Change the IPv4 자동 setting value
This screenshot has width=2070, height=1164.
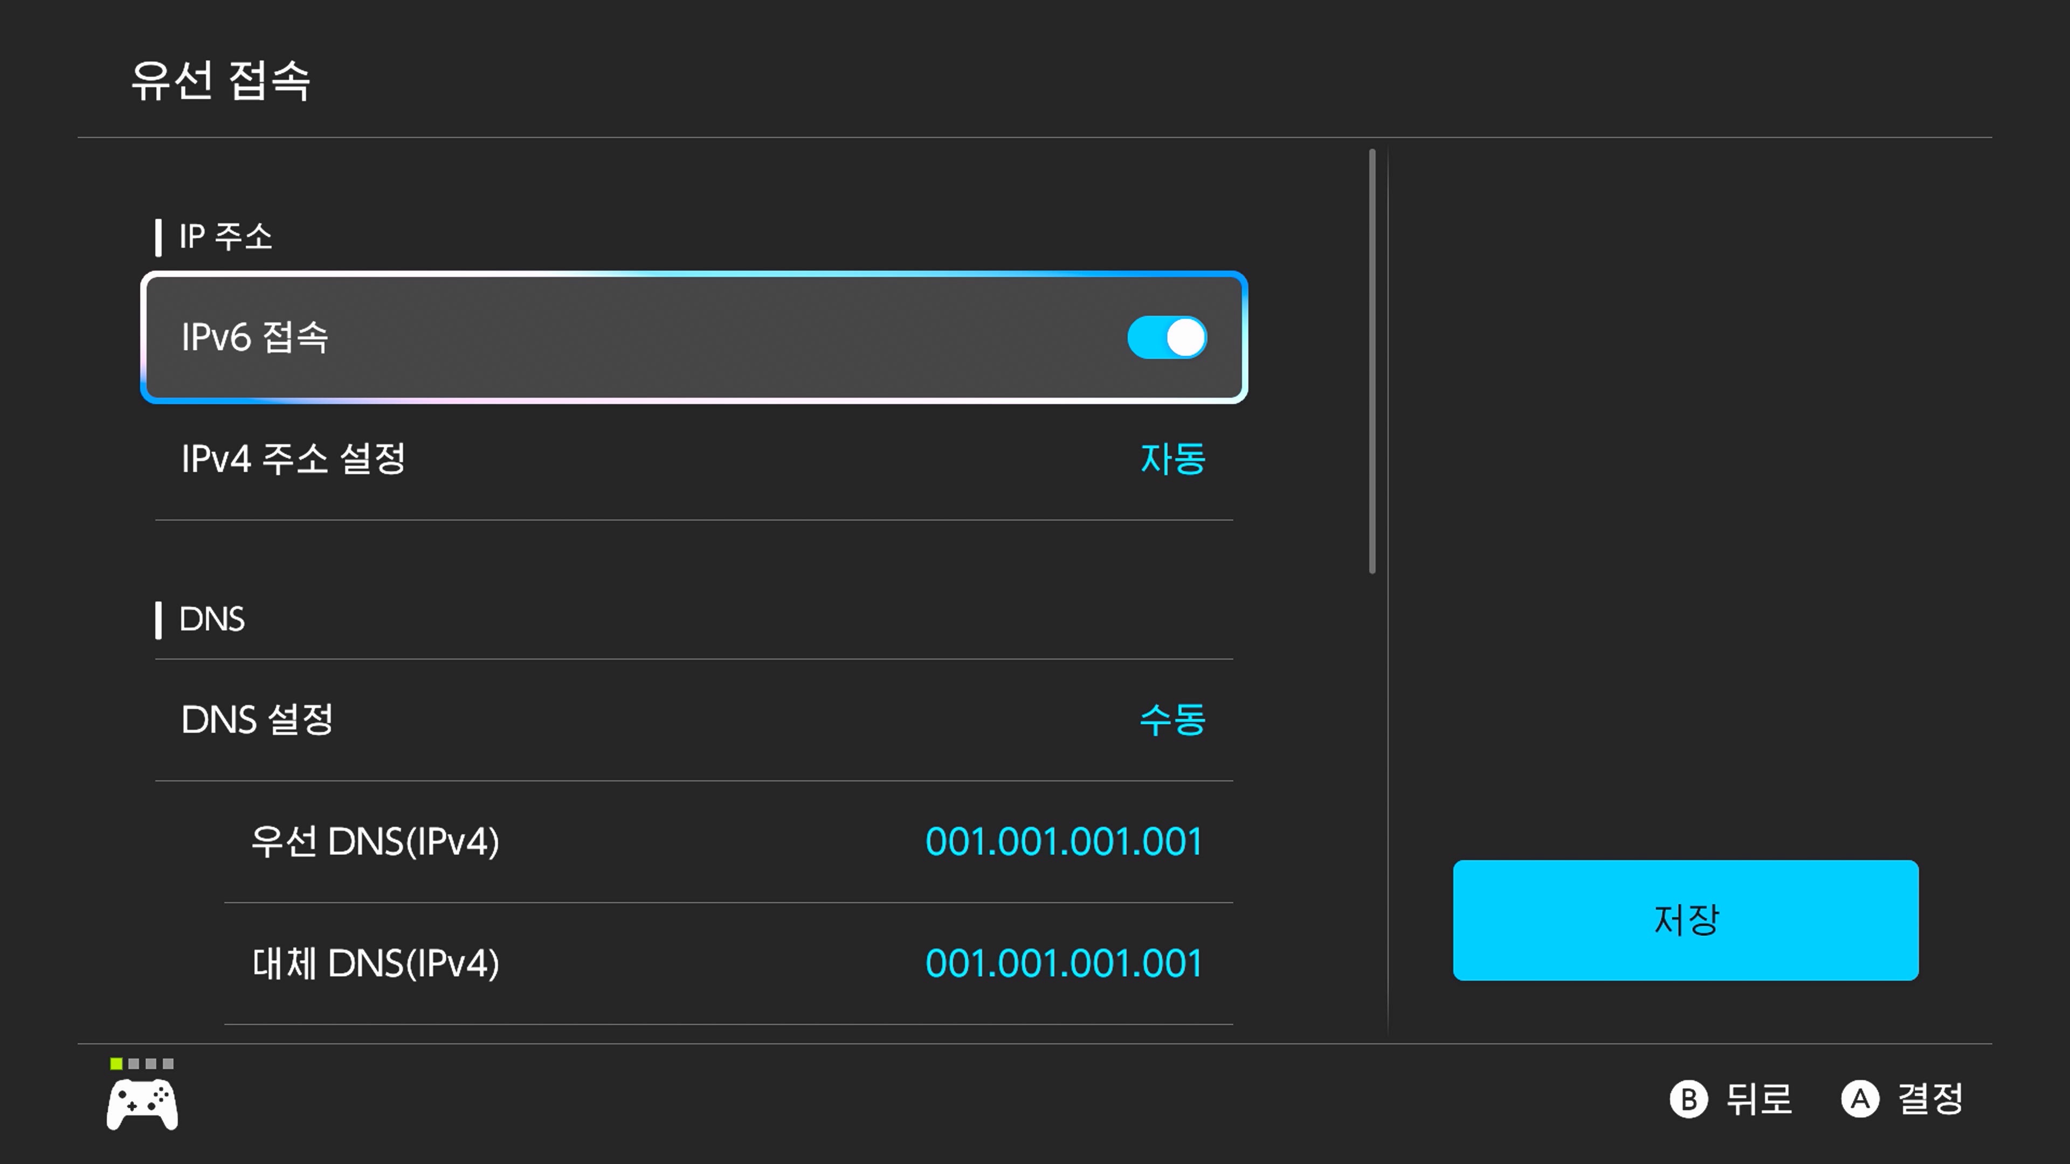[x=1172, y=460]
